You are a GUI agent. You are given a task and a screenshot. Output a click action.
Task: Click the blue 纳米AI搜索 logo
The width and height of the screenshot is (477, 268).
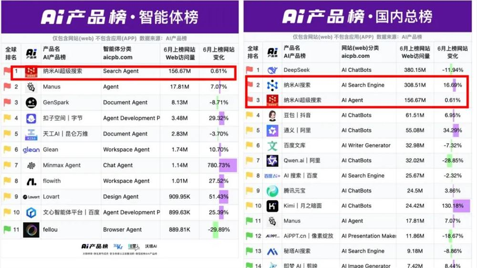pyautogui.click(x=272, y=85)
